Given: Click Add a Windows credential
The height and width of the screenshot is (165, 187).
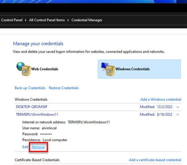Looking at the screenshot, I should coord(161,99).
